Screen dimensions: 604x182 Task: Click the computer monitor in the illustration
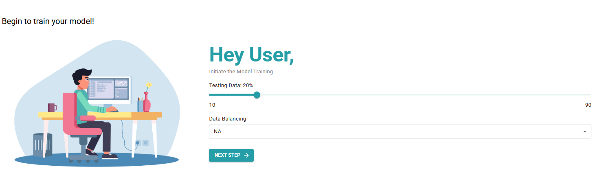[109, 90]
